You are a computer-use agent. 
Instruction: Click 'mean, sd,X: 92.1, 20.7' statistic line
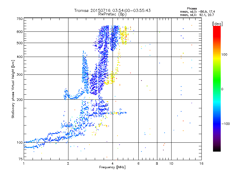(197, 15)
